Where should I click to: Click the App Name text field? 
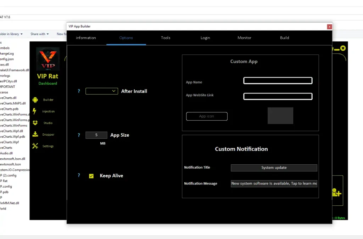pos(278,81)
